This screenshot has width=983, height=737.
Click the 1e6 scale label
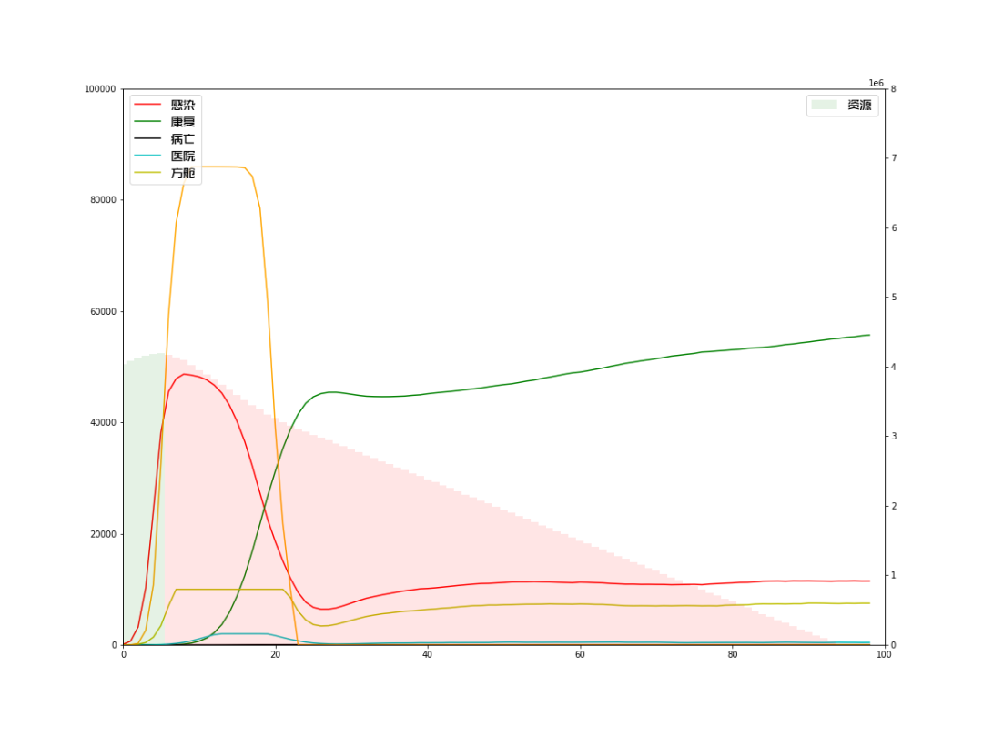(x=876, y=83)
